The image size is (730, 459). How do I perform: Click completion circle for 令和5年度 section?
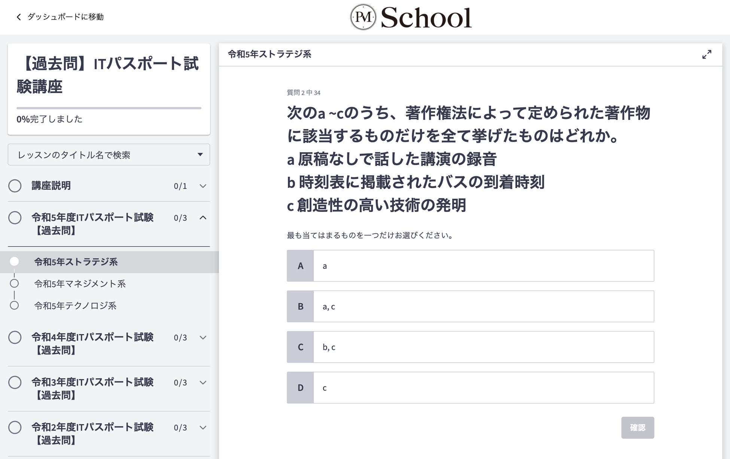coord(15,218)
